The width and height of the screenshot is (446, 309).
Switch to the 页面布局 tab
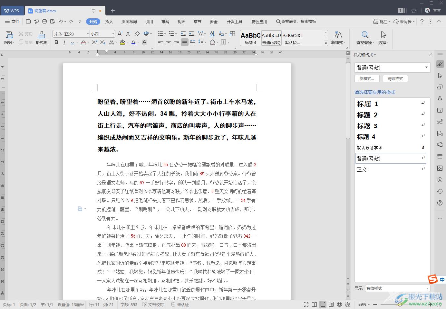(129, 22)
